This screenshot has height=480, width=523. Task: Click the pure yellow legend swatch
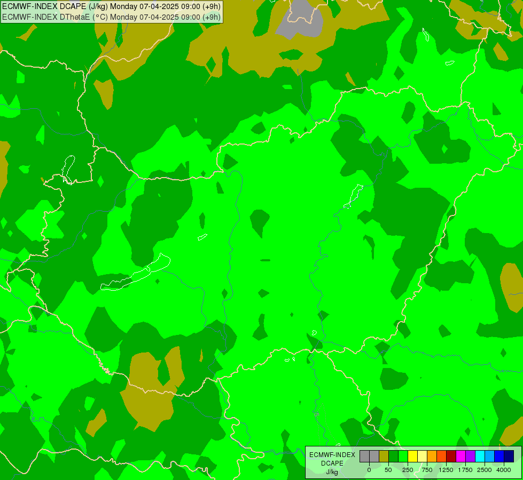click(x=413, y=457)
